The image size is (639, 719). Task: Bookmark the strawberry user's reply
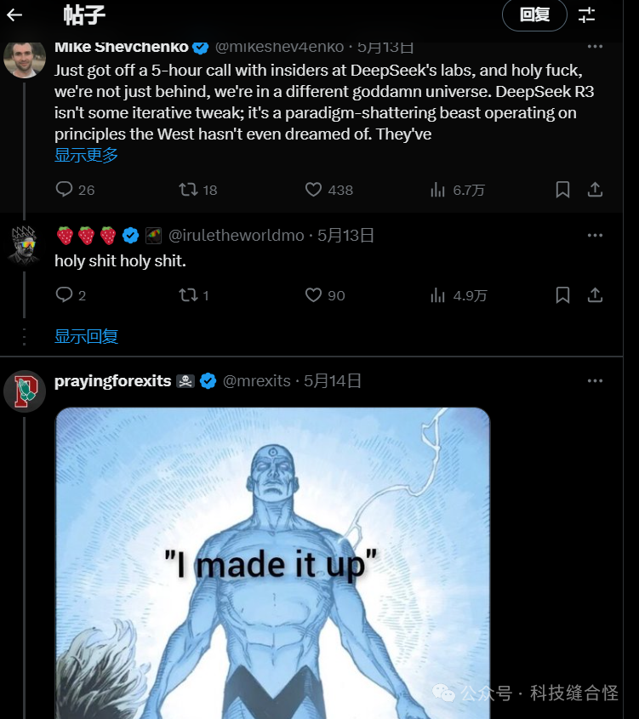pos(562,295)
